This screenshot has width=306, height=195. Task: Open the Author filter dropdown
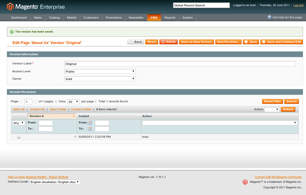click(220, 123)
